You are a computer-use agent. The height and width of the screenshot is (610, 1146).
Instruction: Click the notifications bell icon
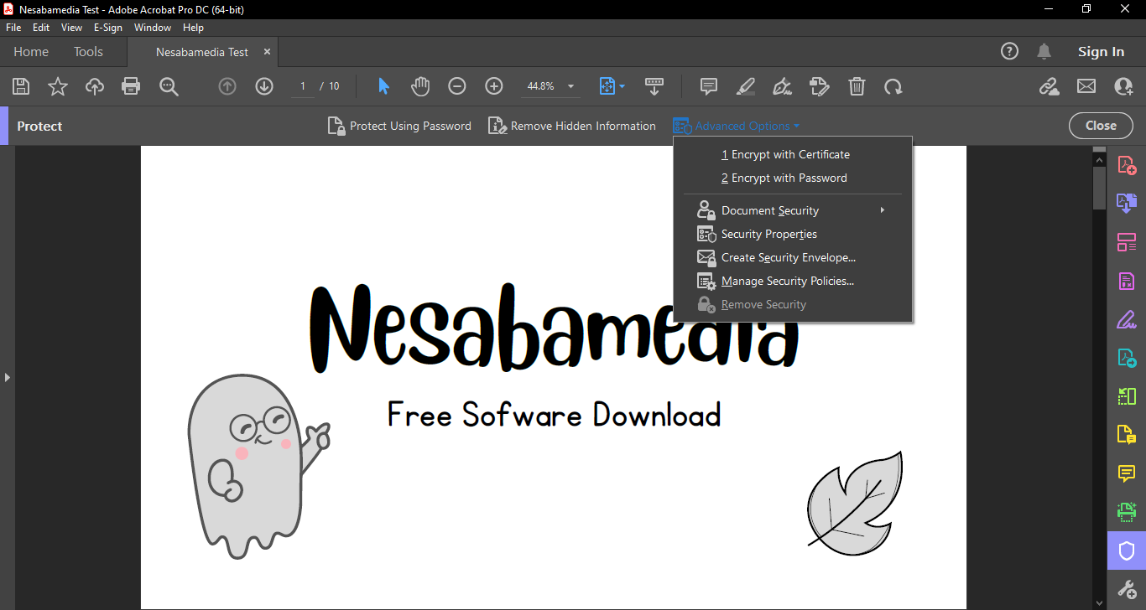tap(1044, 52)
